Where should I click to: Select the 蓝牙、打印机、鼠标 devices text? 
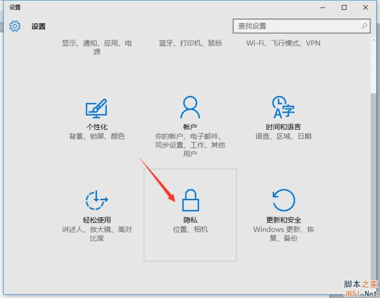(x=190, y=43)
